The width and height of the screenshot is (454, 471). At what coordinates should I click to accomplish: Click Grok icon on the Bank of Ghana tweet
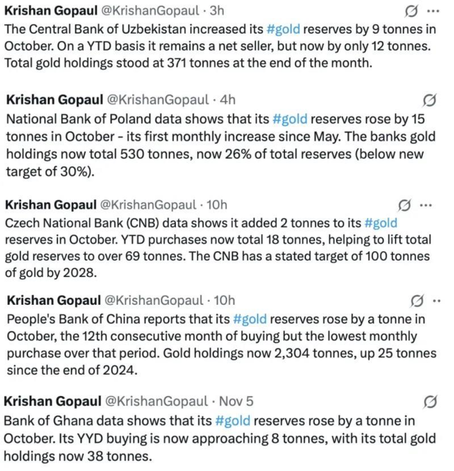(x=430, y=401)
